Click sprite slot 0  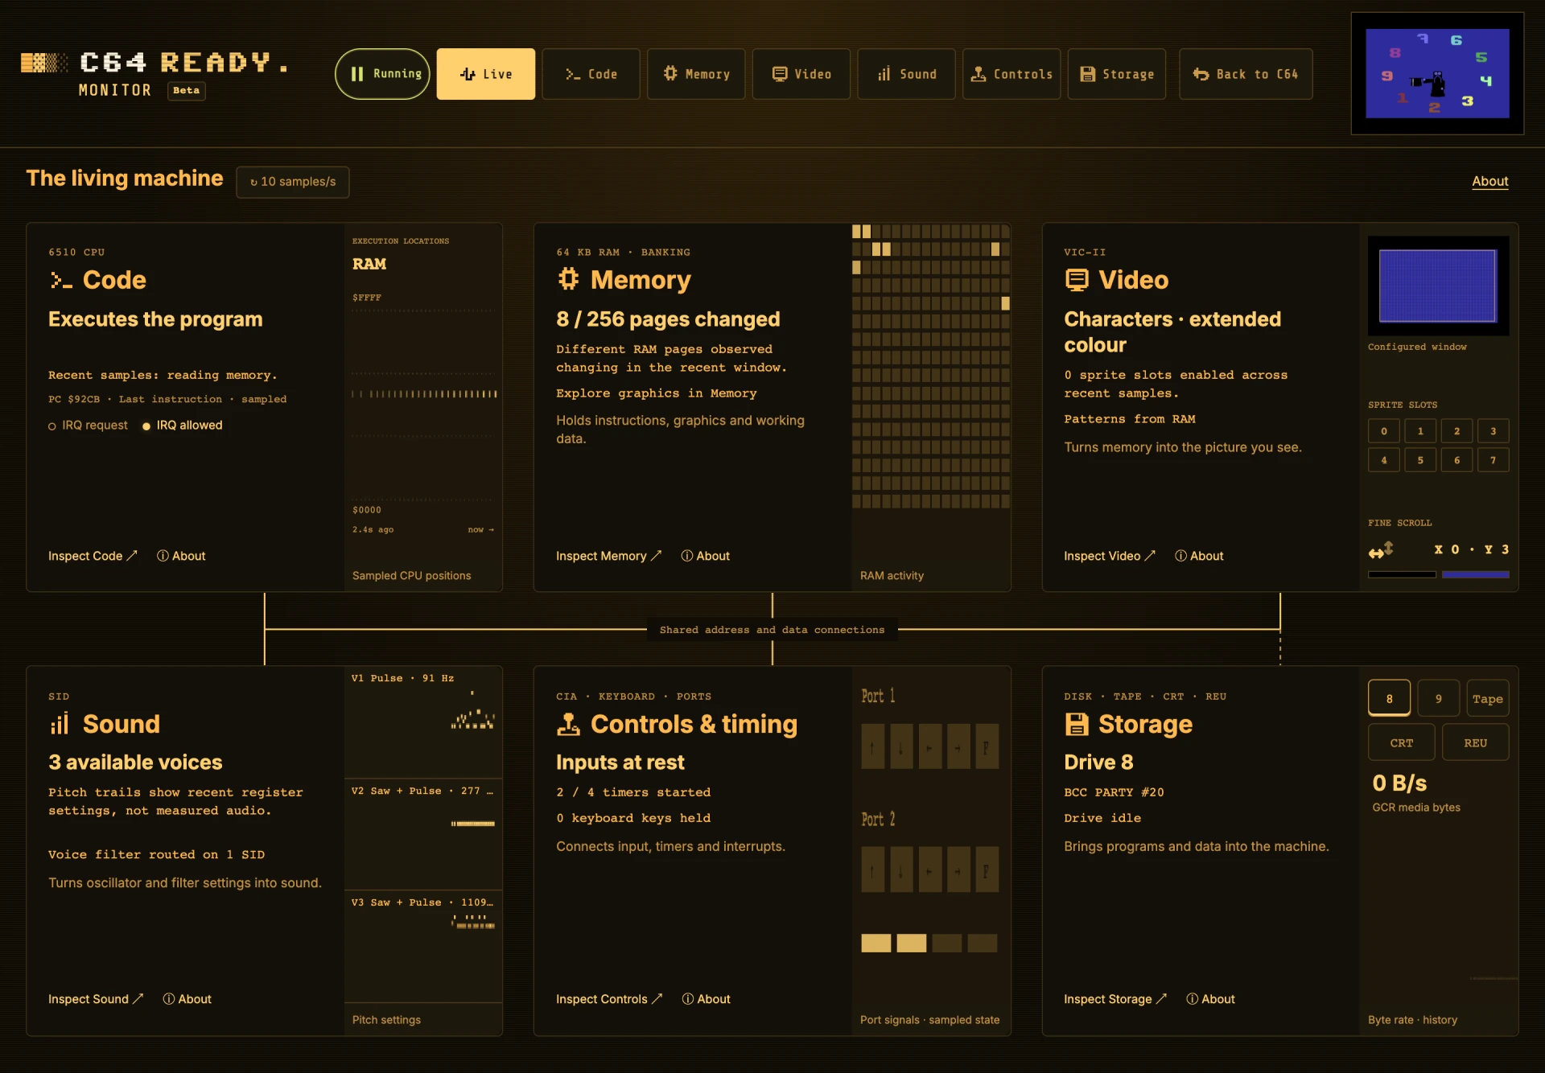pyautogui.click(x=1383, y=431)
